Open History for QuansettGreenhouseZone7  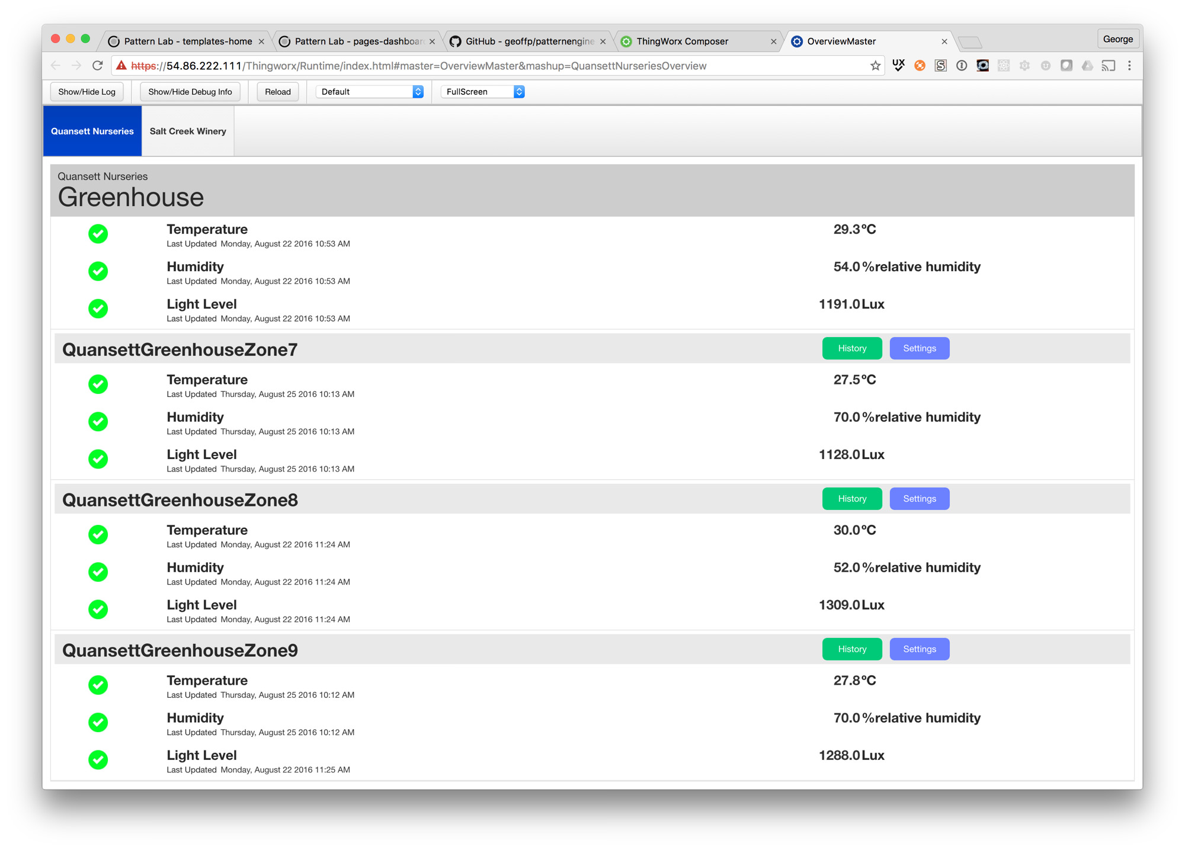tap(851, 348)
